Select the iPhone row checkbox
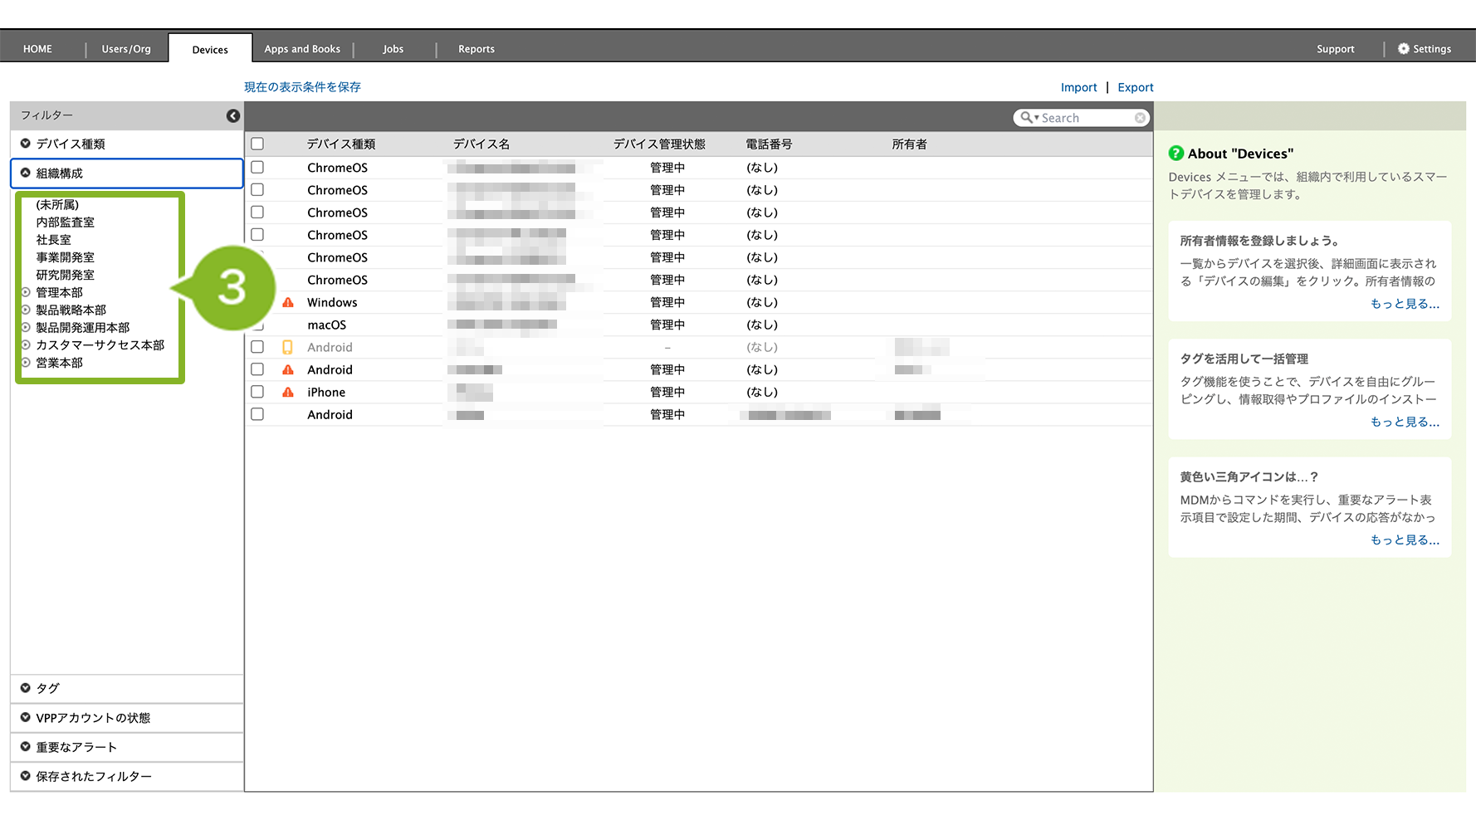The image size is (1476, 830). tap(257, 392)
